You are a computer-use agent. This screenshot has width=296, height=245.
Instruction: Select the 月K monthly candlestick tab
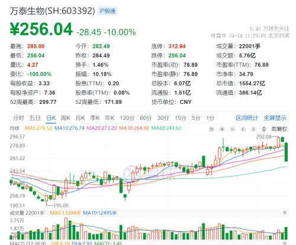coord(80,118)
